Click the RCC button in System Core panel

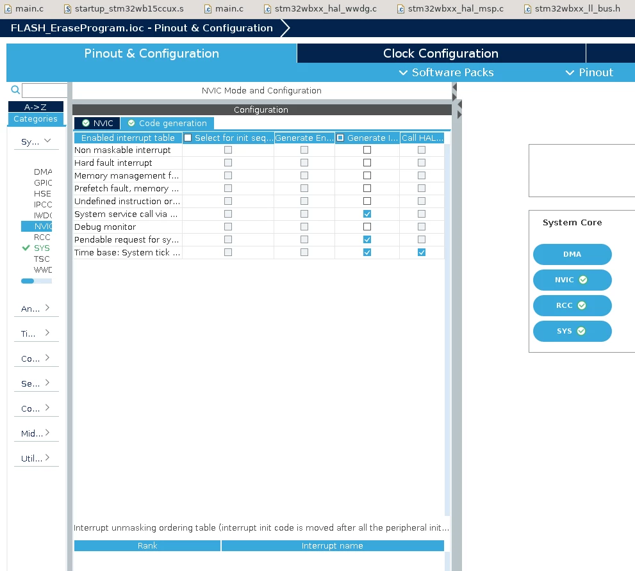(x=572, y=305)
